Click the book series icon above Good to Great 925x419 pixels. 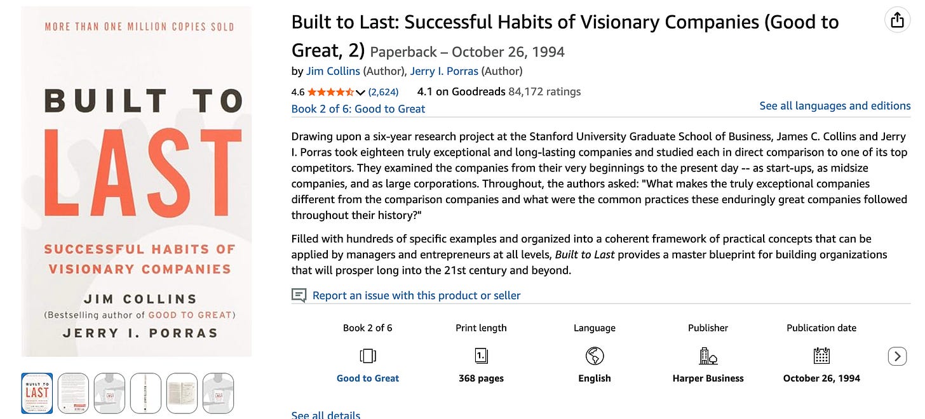point(367,356)
